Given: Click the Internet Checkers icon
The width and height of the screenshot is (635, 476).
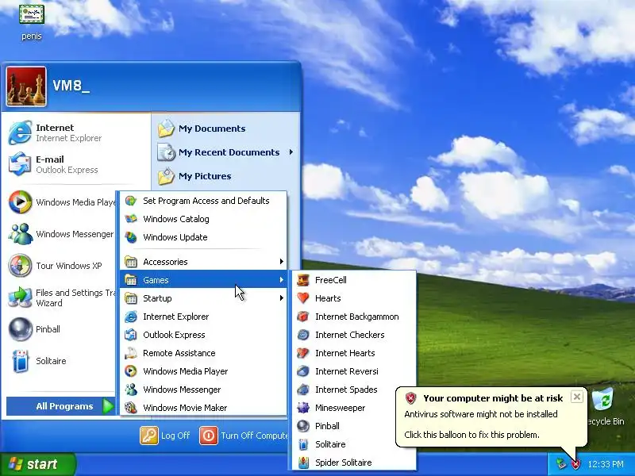Looking at the screenshot, I should click(303, 335).
